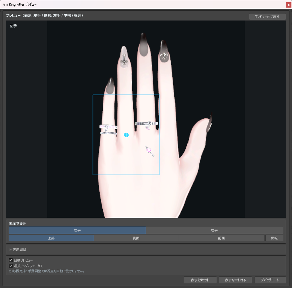Screen dimensions: 292x288
Task: Expand the 表示調整 section
Action: point(18,250)
